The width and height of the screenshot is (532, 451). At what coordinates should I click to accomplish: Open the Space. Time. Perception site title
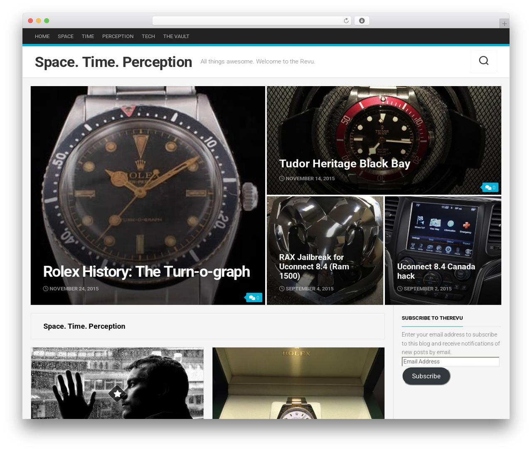(113, 62)
